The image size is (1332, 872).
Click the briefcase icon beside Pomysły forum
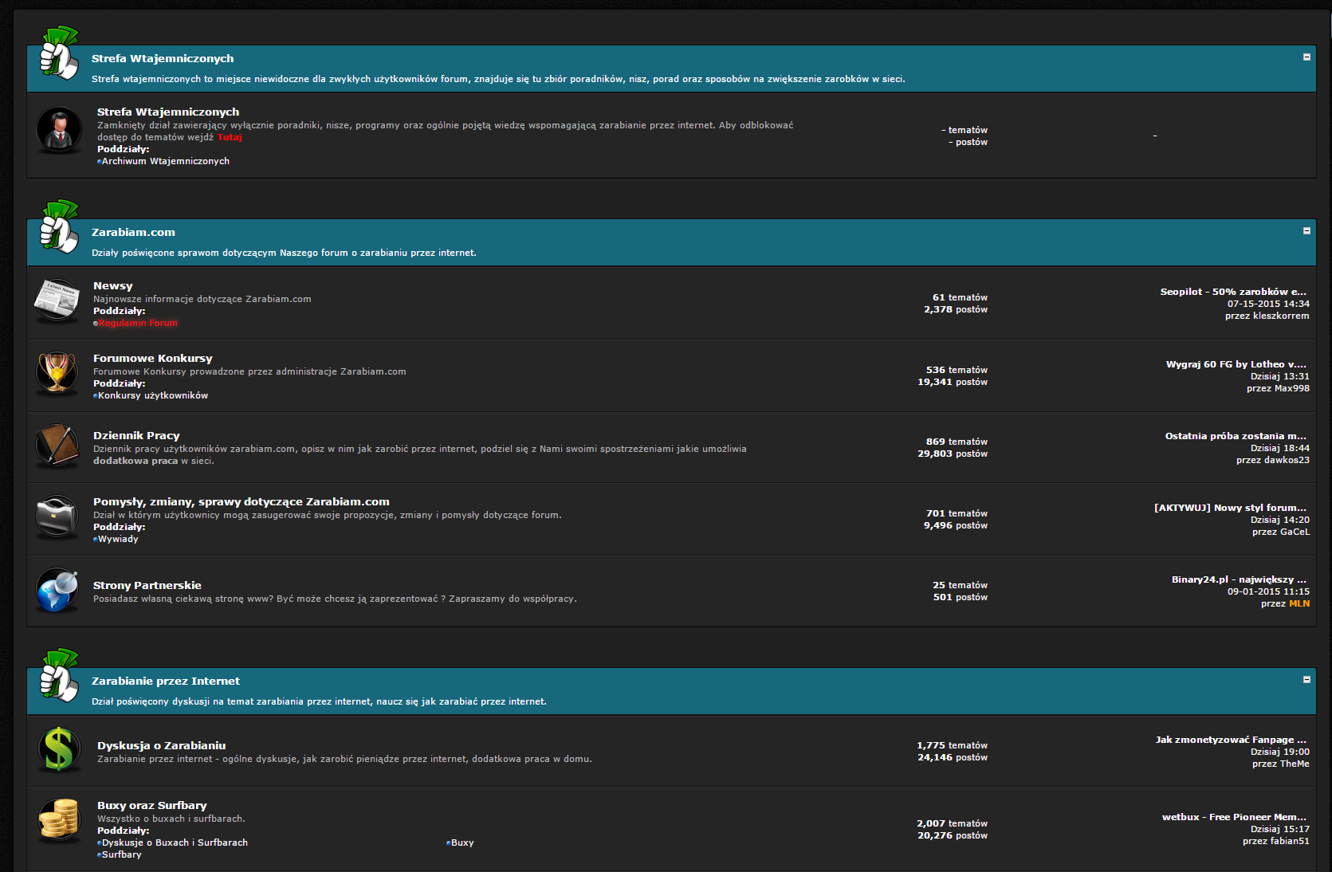click(57, 517)
